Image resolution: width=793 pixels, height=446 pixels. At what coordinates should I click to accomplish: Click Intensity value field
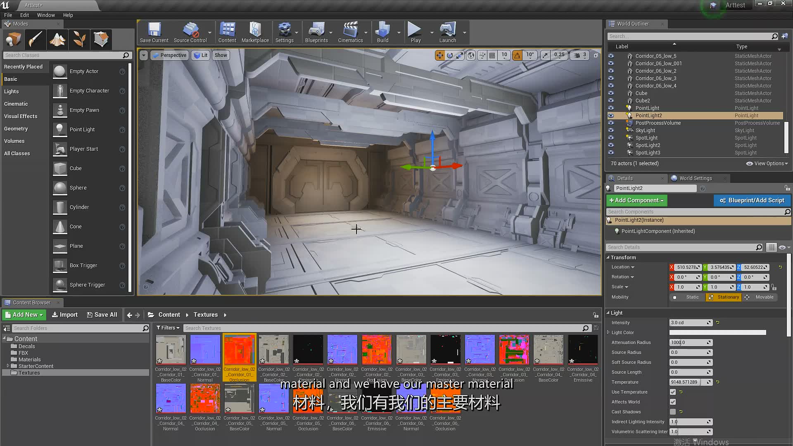tap(691, 323)
